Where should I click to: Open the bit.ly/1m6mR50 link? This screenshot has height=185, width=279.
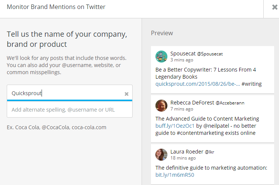[x=175, y=175]
